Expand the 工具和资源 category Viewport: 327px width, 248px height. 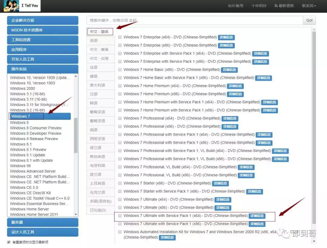point(43,40)
